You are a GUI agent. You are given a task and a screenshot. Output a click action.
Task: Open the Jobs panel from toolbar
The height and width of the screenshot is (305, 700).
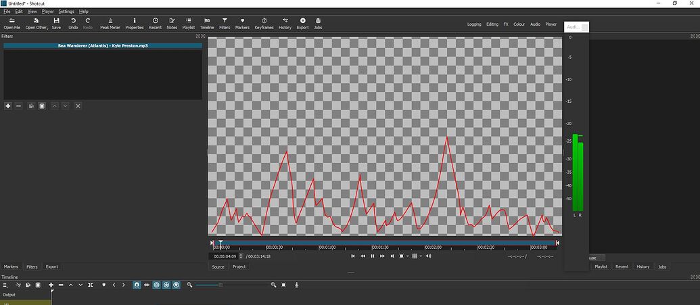point(318,24)
